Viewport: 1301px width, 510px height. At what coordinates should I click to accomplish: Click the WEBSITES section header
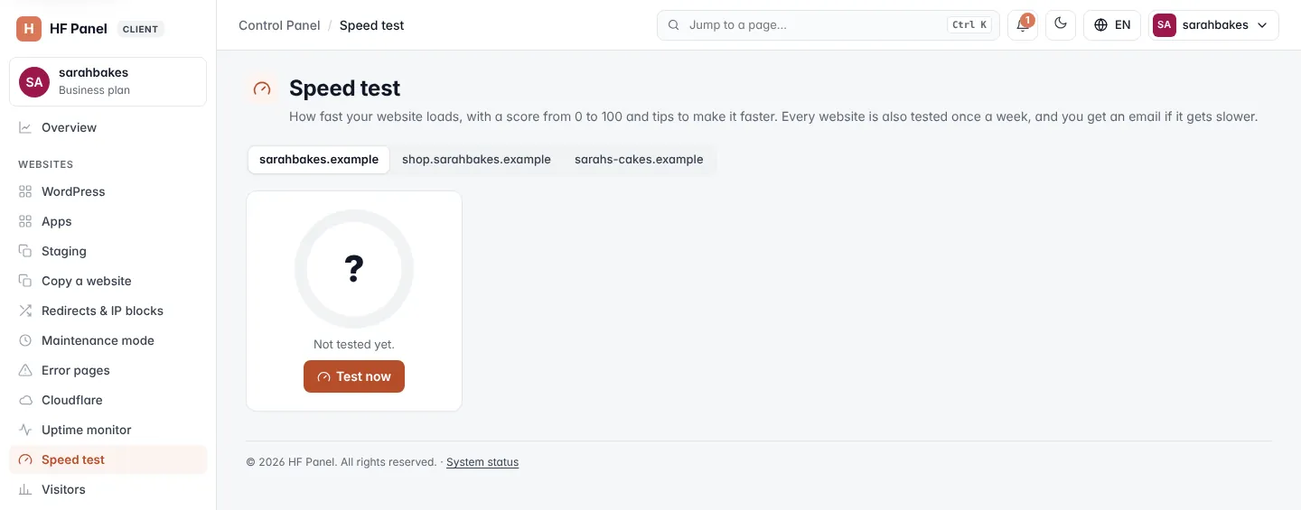[x=46, y=164]
